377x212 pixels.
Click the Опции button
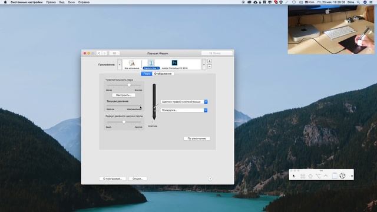tap(138, 179)
